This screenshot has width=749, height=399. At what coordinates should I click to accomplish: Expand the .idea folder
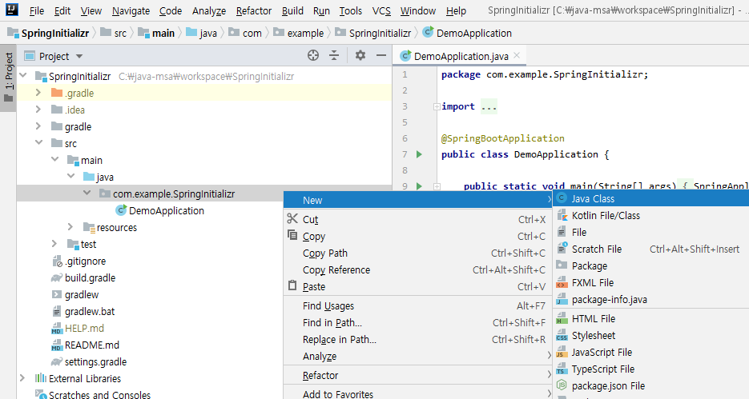tap(38, 110)
